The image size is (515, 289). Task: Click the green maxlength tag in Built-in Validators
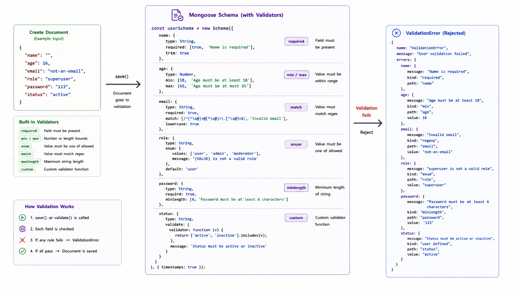click(30, 162)
